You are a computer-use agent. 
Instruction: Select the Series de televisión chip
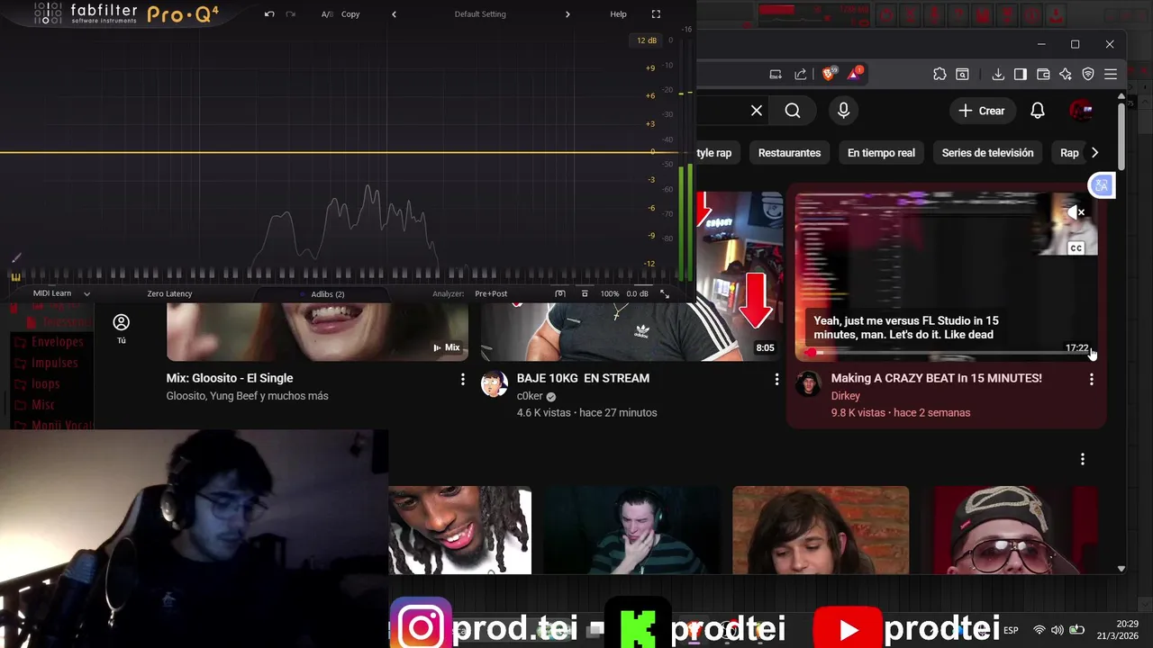coord(987,153)
